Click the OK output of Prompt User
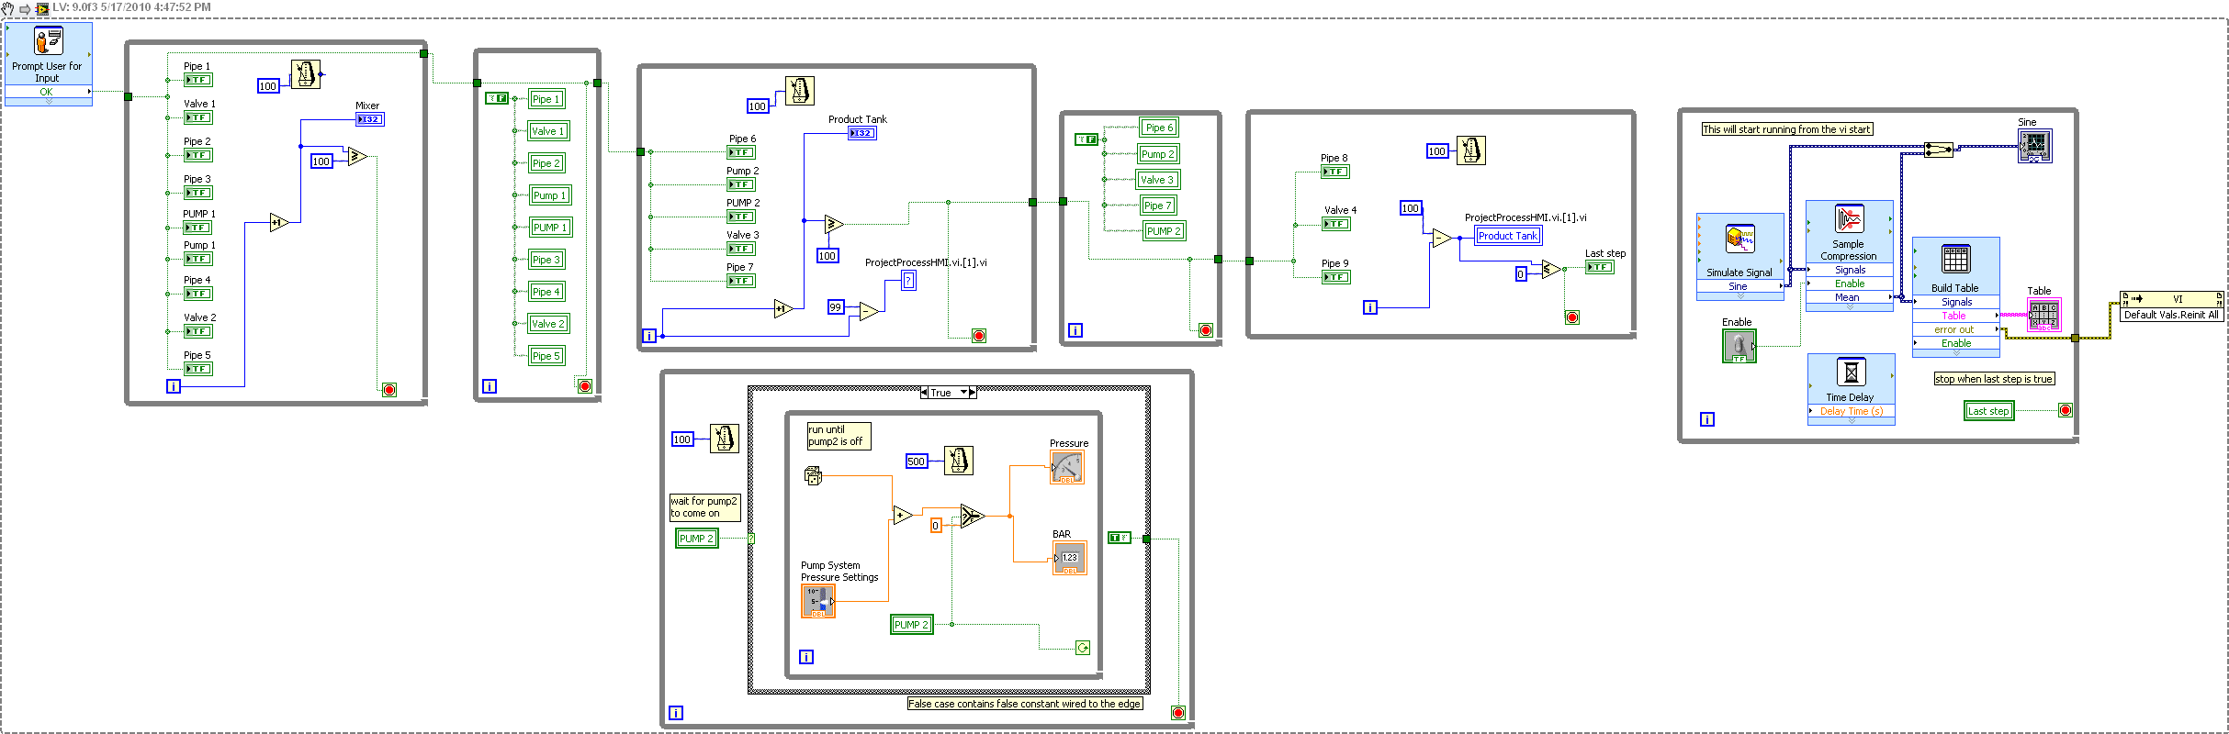 (x=49, y=92)
